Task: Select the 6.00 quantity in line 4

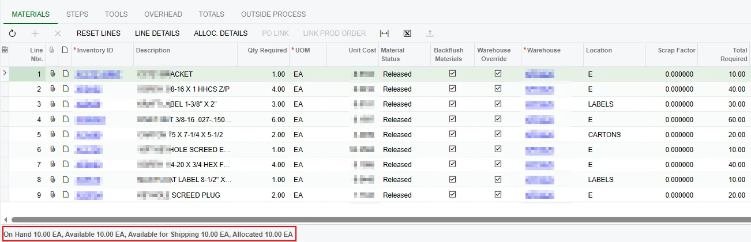Action: click(277, 120)
